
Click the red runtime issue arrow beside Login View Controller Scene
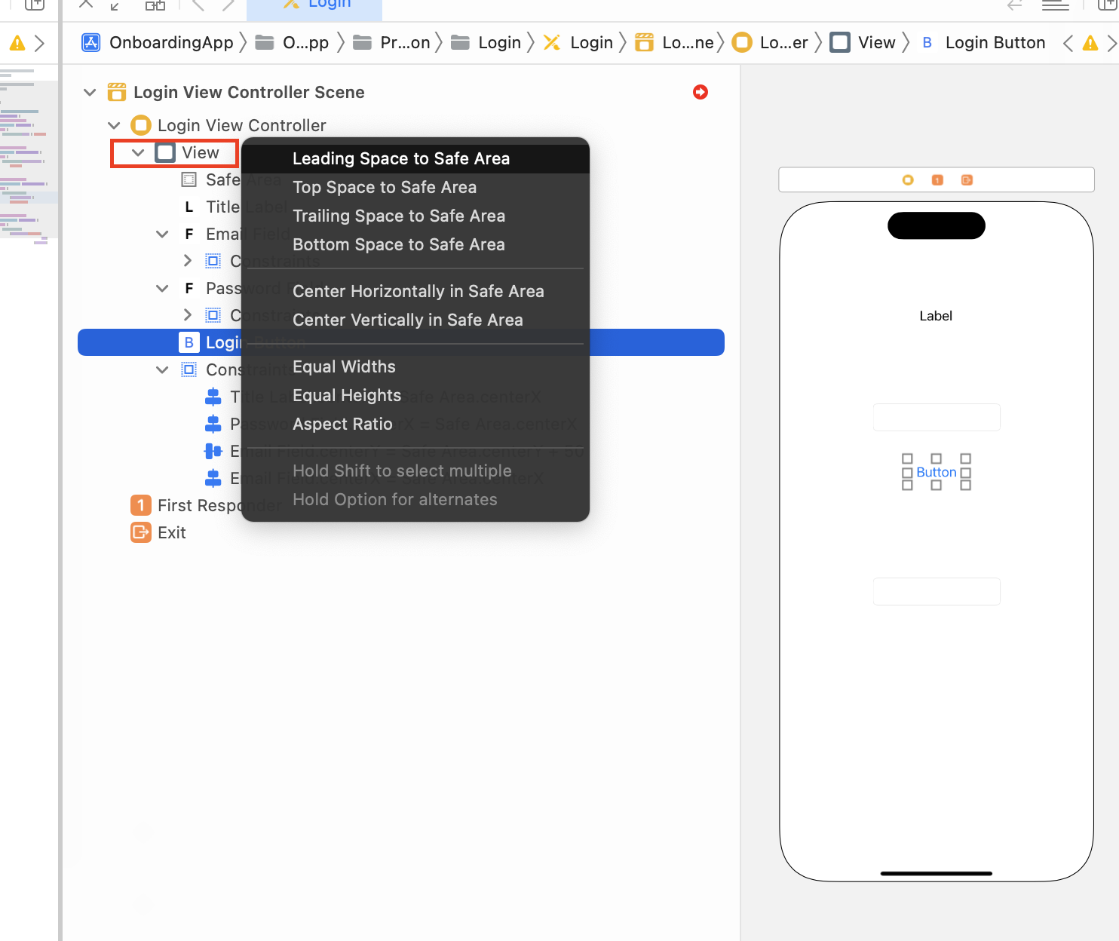point(700,92)
